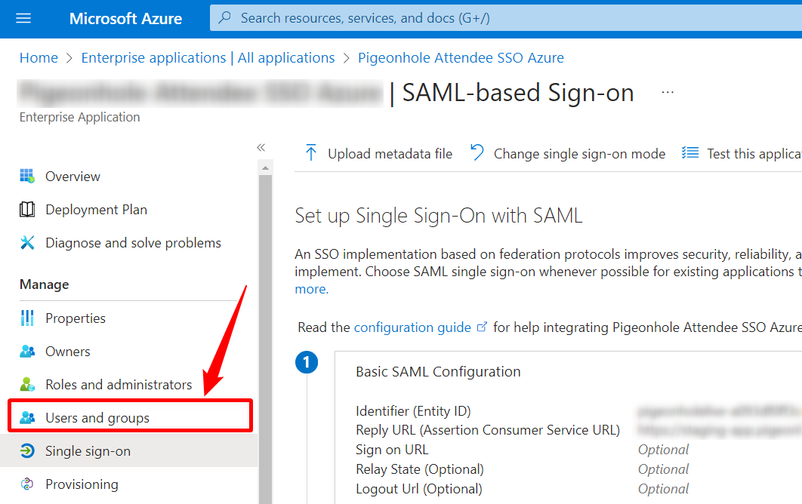802x504 pixels.
Task: Click the Identifier (Entity ID) label
Action: point(413,411)
